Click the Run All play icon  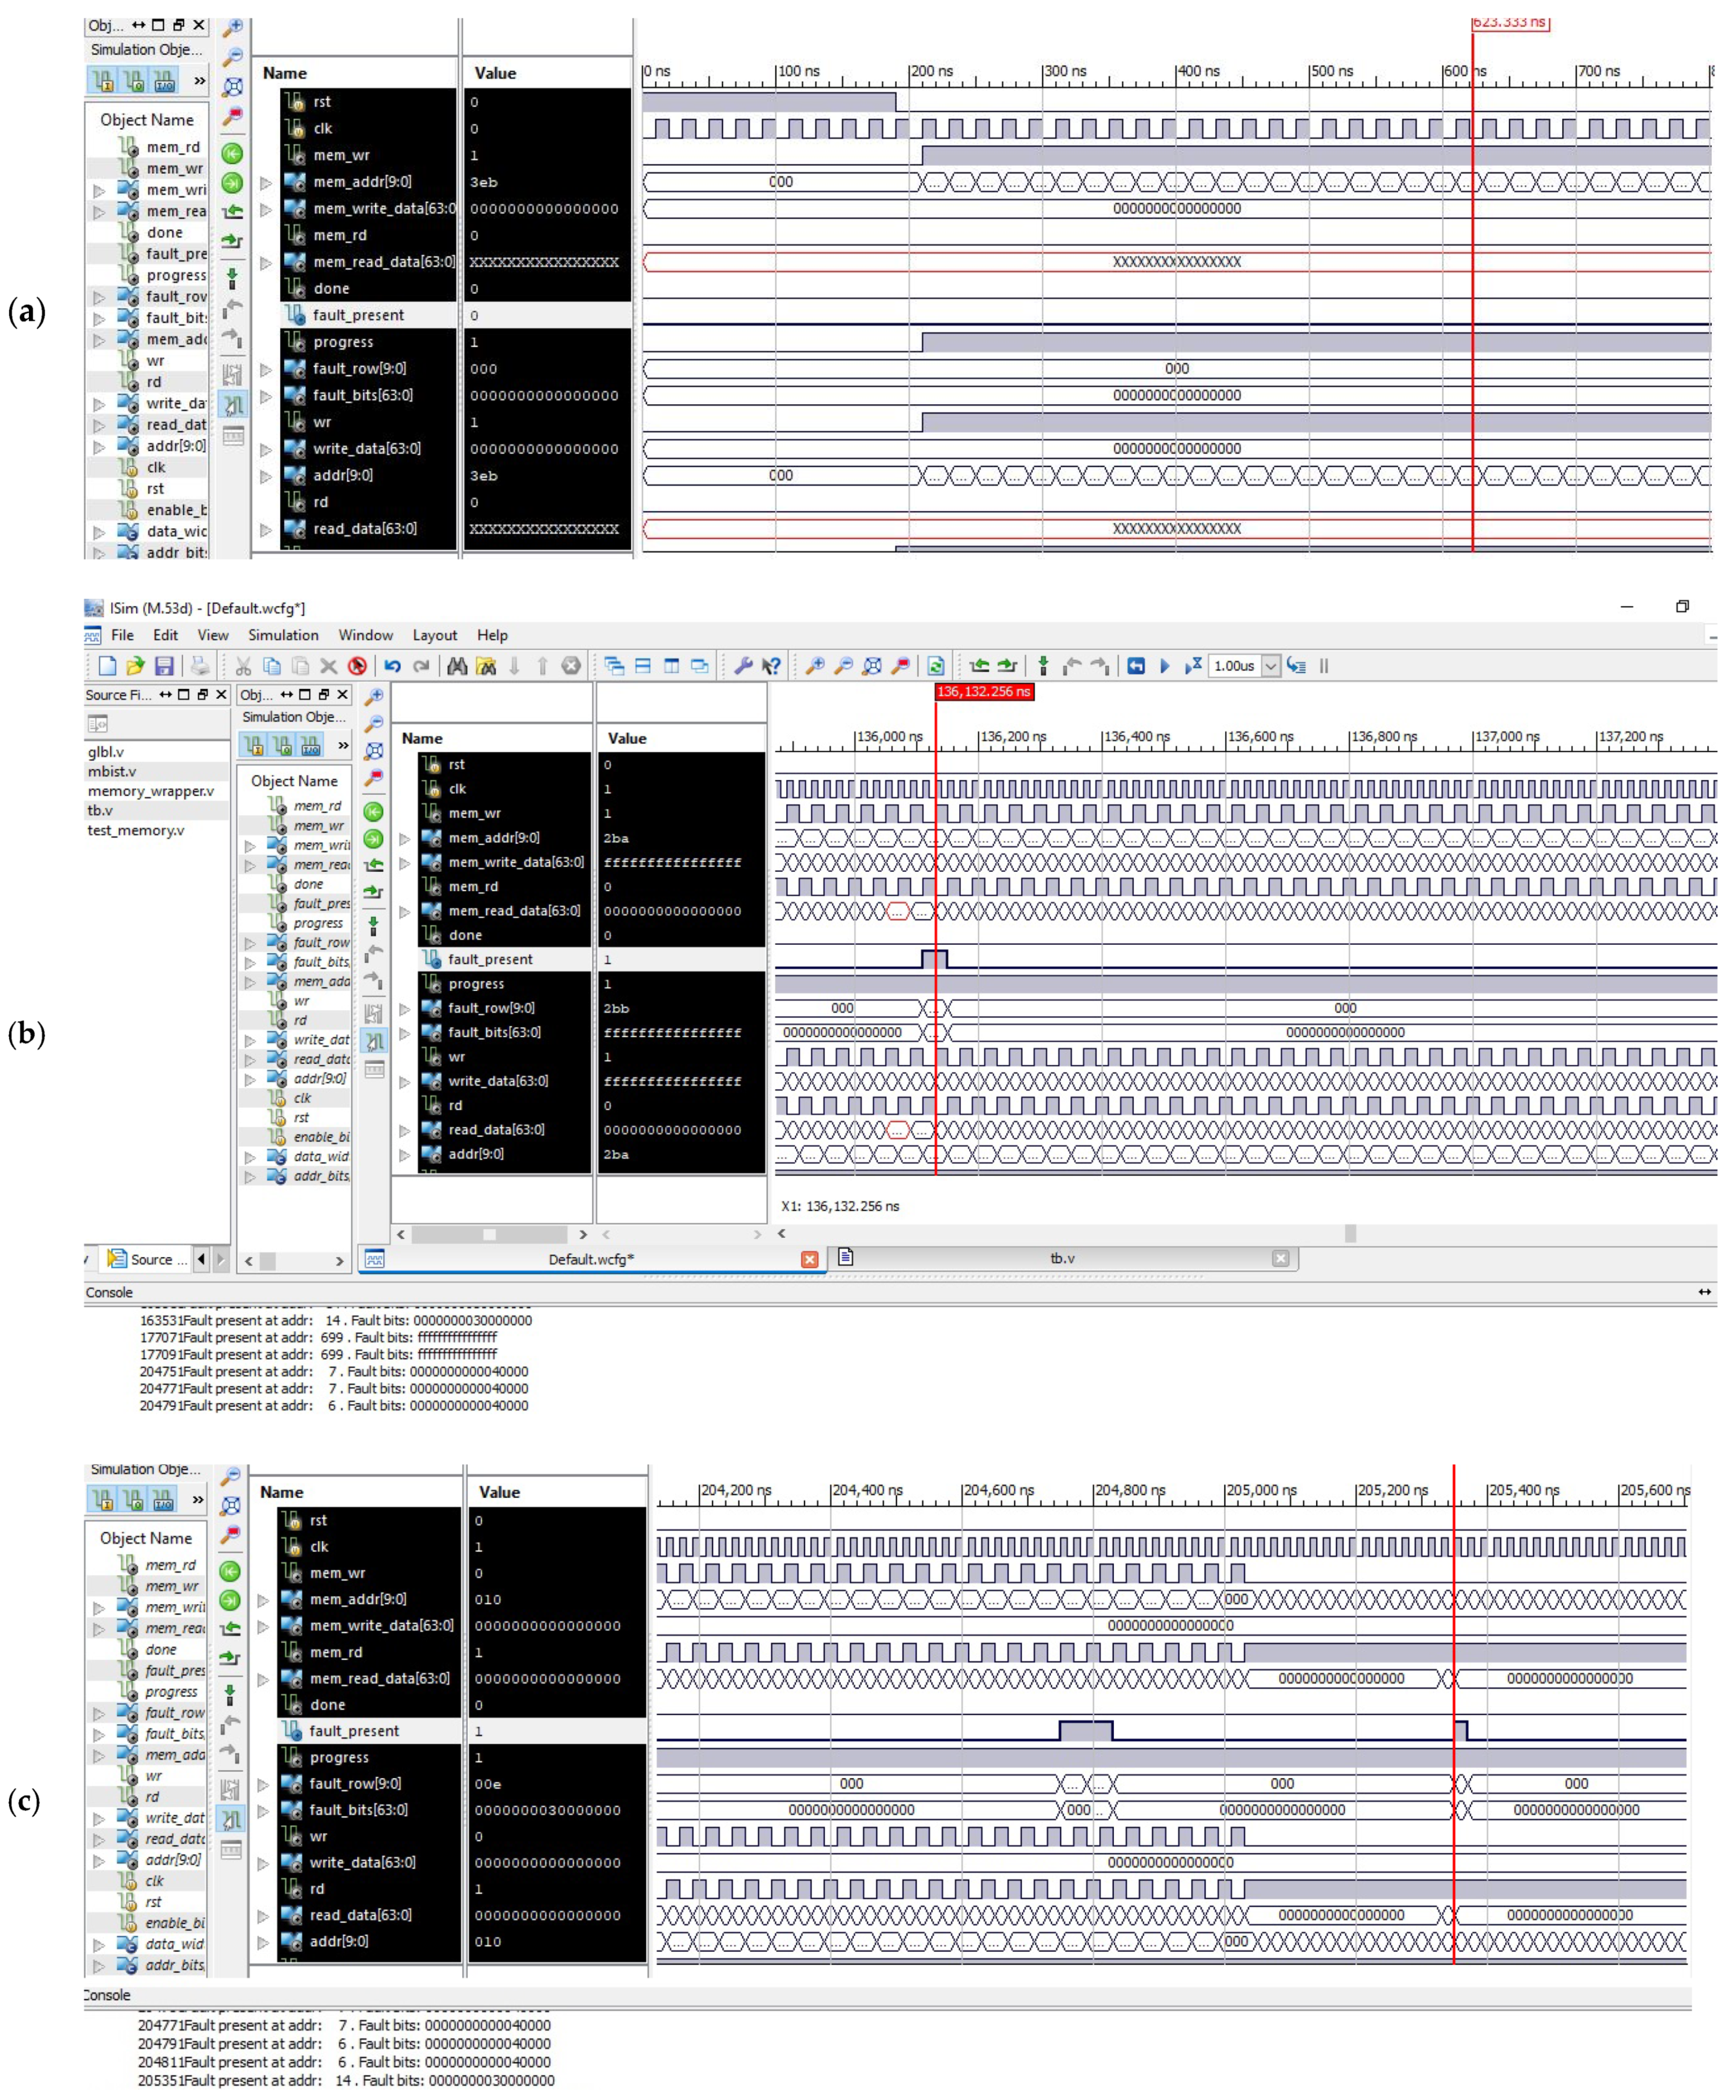point(1164,666)
